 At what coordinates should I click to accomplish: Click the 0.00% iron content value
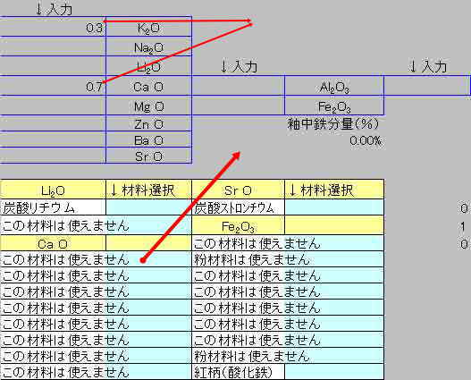pyautogui.click(x=366, y=140)
